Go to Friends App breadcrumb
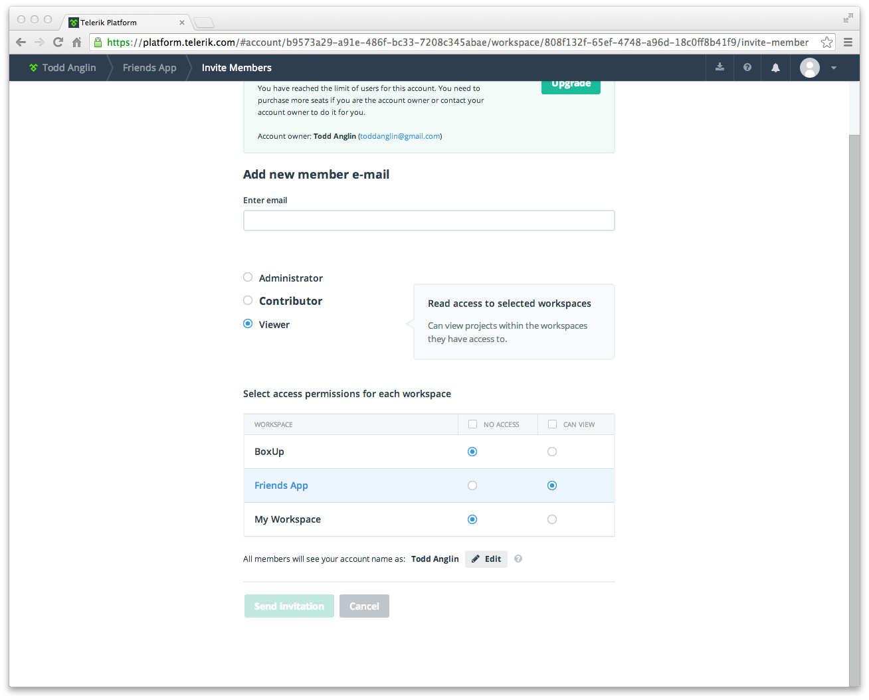869x700 pixels. 149,68
